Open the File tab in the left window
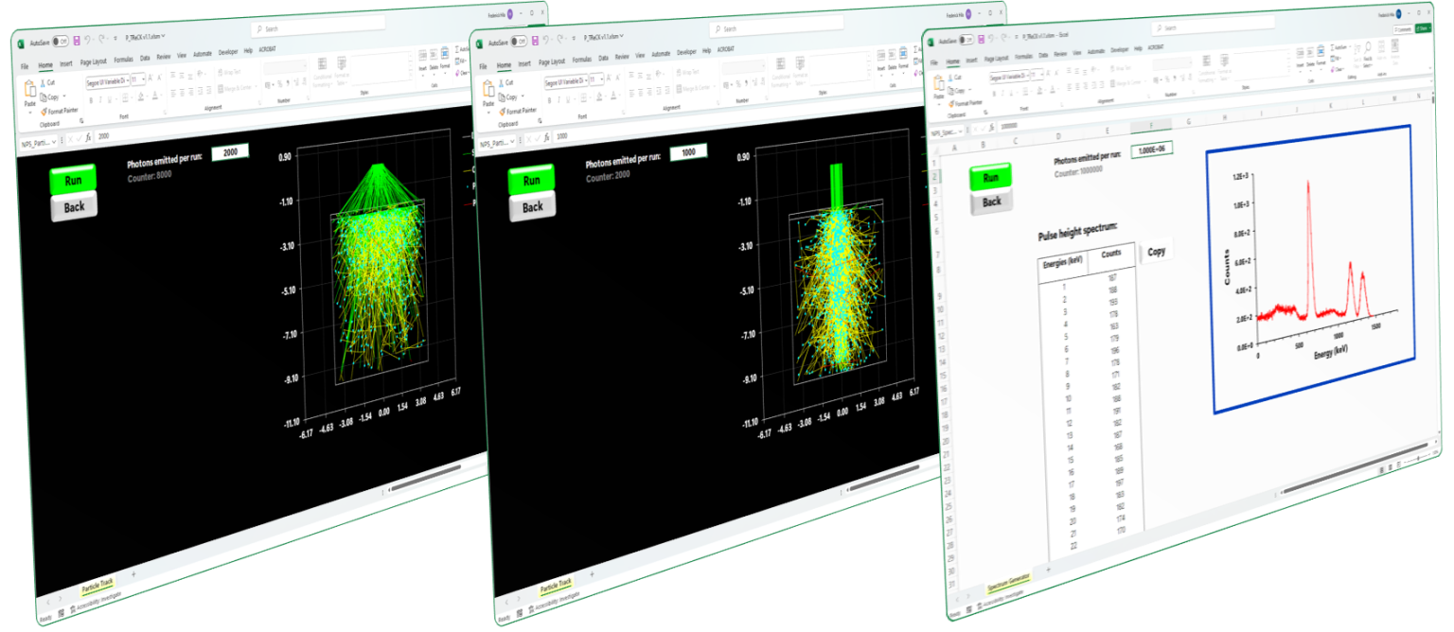This screenshot has height=632, width=1454. coord(25,66)
